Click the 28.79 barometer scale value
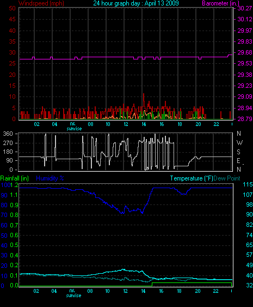 tap(245, 119)
